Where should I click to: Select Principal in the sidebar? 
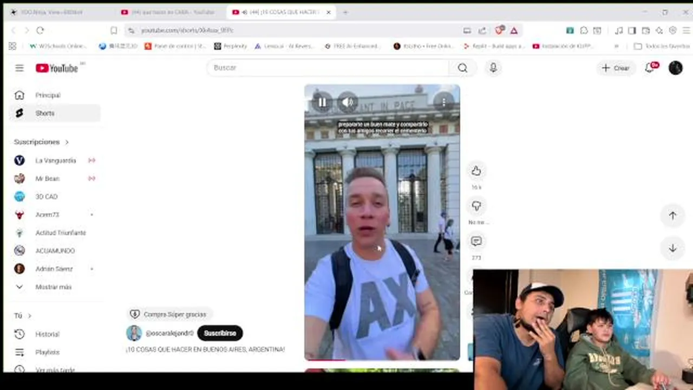pos(54,95)
